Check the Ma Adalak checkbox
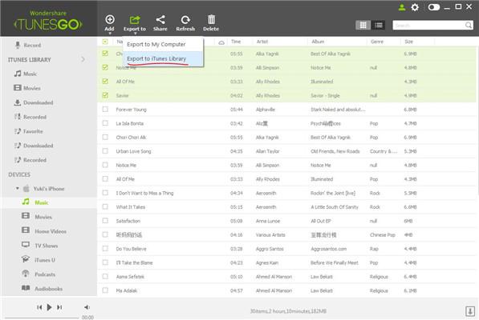479x320 pixels. pos(105,290)
